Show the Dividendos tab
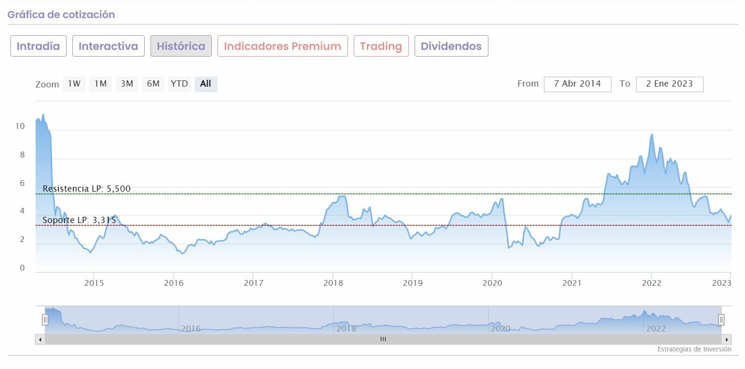Viewport: 745px width, 369px height. (451, 46)
